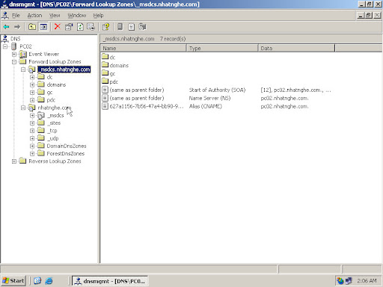Expand the domains folder in tree

pos(32,85)
